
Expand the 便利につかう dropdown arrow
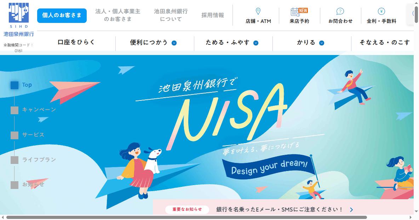(x=174, y=43)
